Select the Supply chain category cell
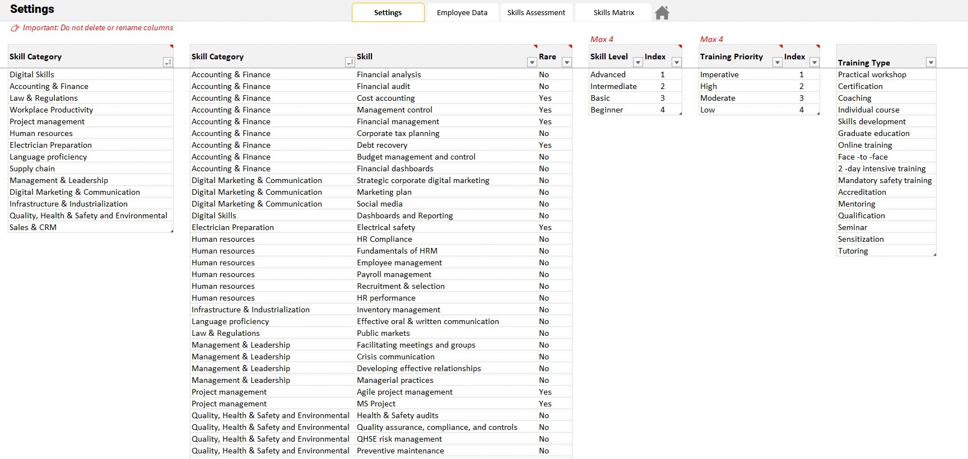This screenshot has width=968, height=459. click(91, 168)
